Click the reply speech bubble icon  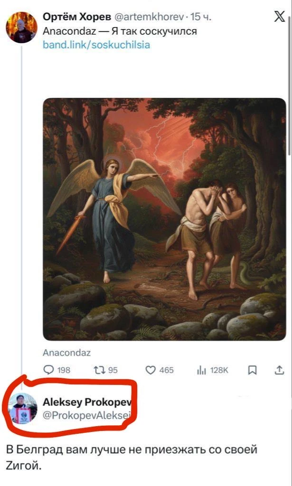pos(49,370)
